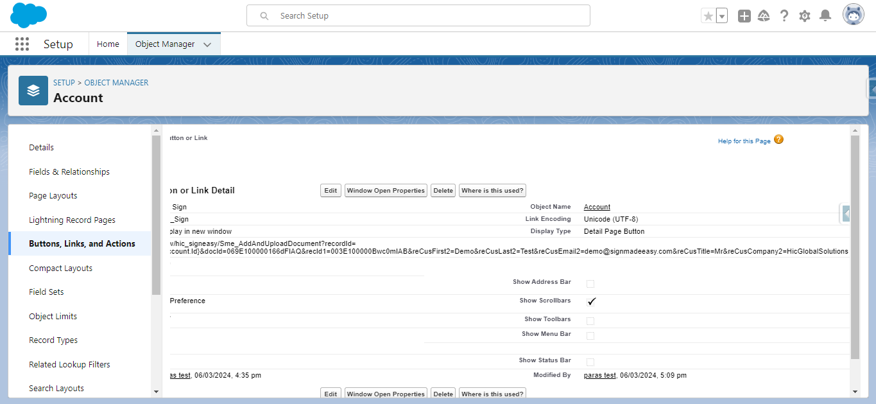Click the bottom Edit button
The height and width of the screenshot is (404, 876).
(331, 393)
